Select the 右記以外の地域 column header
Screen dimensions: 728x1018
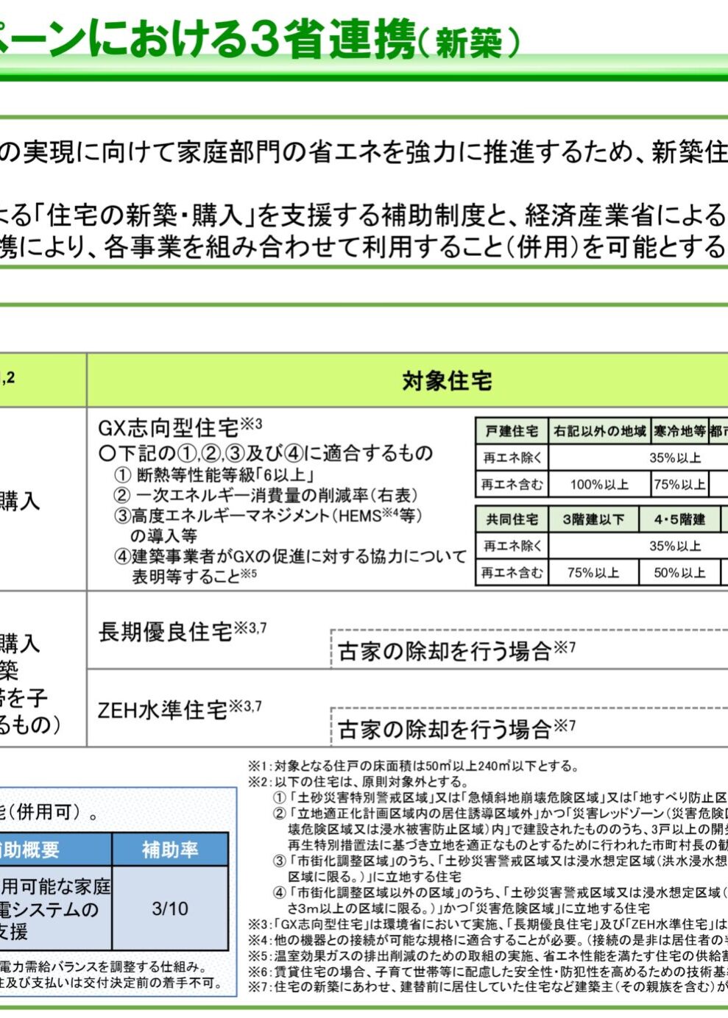coord(599,431)
